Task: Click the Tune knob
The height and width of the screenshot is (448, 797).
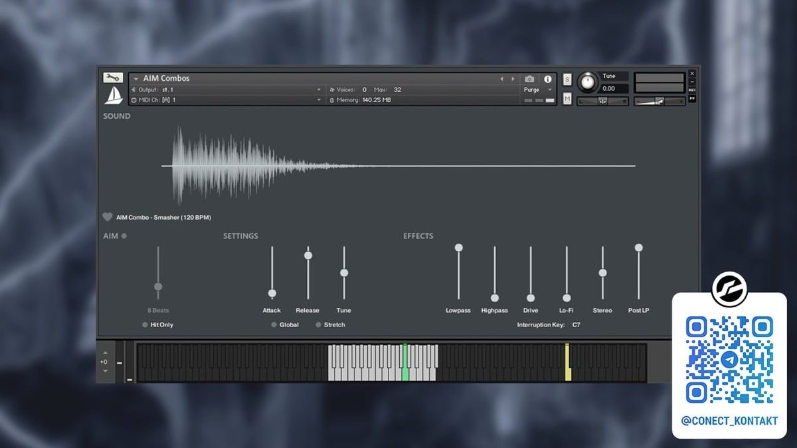Action: pos(588,82)
